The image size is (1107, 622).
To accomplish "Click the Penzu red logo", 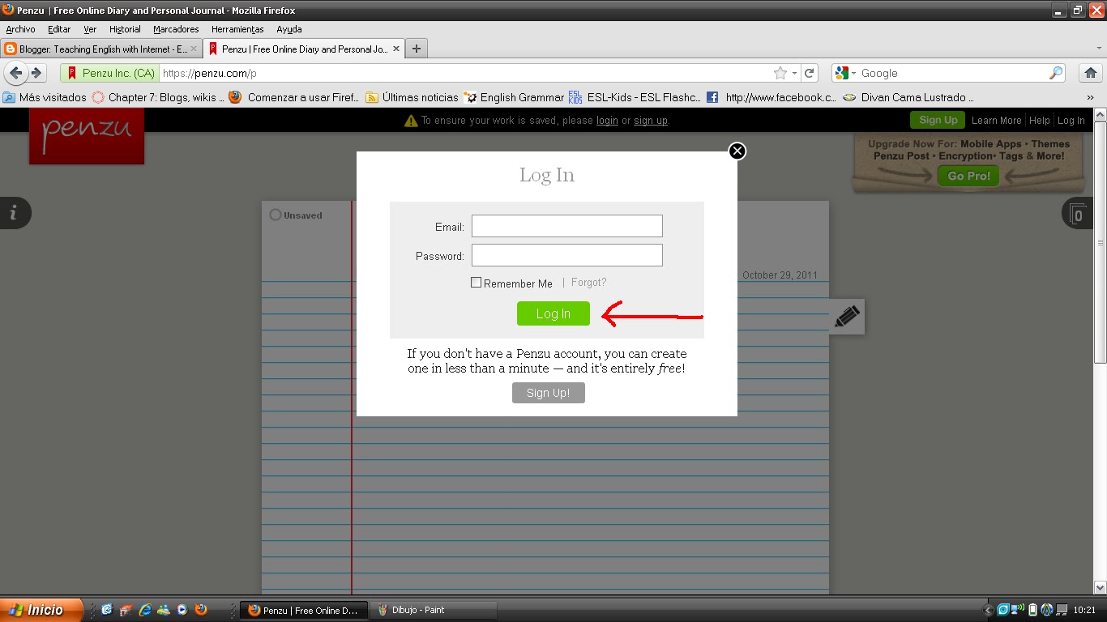I will tap(87, 135).
